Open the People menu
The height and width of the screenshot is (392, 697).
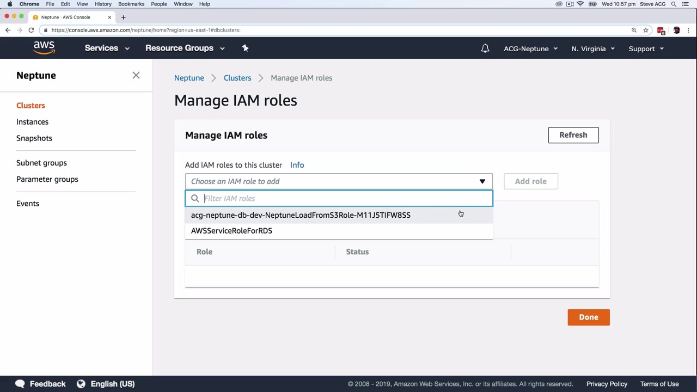(159, 4)
